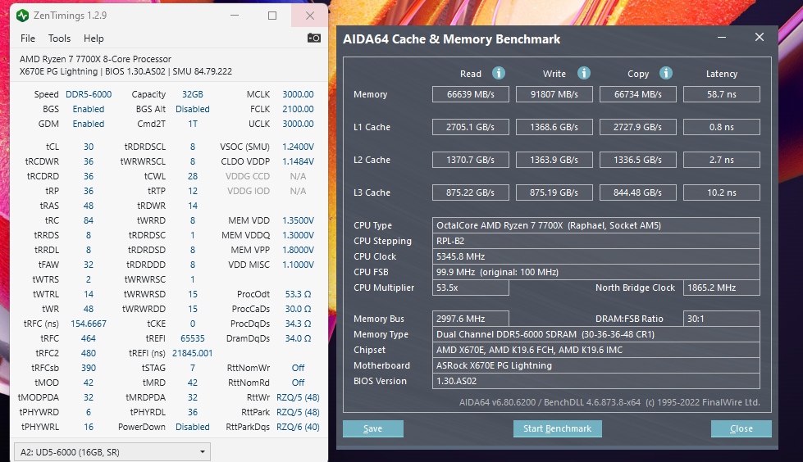803x462 pixels.
Task: Click the L2 Cache write value 1363.9 GB/s
Action: [x=554, y=160]
